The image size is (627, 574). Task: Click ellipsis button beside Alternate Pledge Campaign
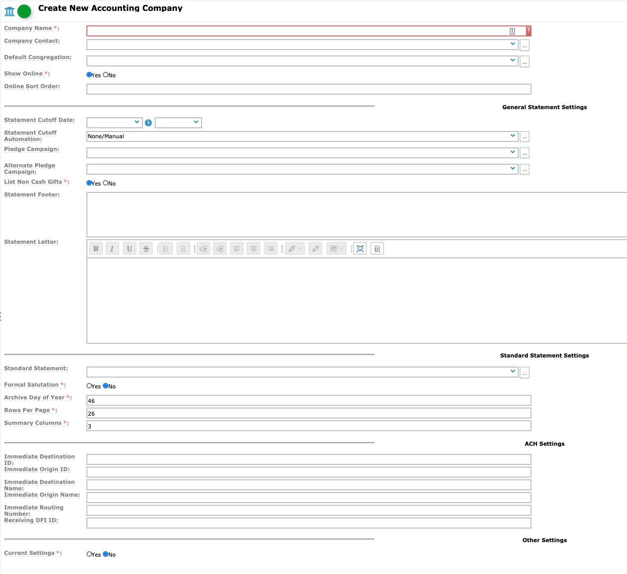[x=525, y=169]
